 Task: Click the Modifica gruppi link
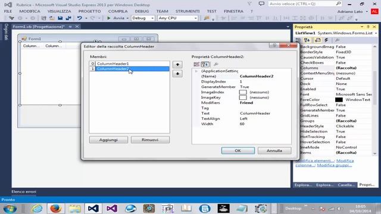(335, 165)
